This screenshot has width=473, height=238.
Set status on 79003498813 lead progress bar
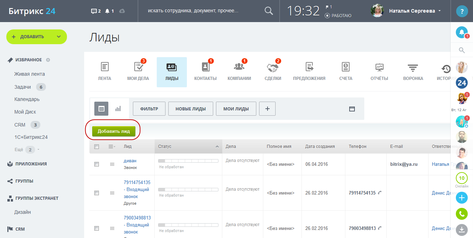pyautogui.click(x=188, y=225)
